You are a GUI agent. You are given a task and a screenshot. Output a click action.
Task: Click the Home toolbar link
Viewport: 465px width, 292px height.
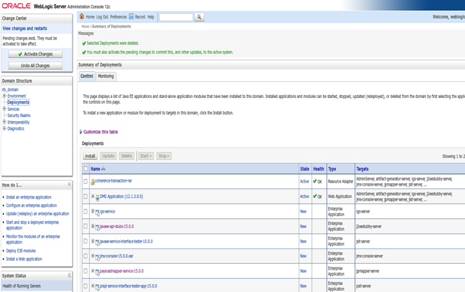click(90, 17)
